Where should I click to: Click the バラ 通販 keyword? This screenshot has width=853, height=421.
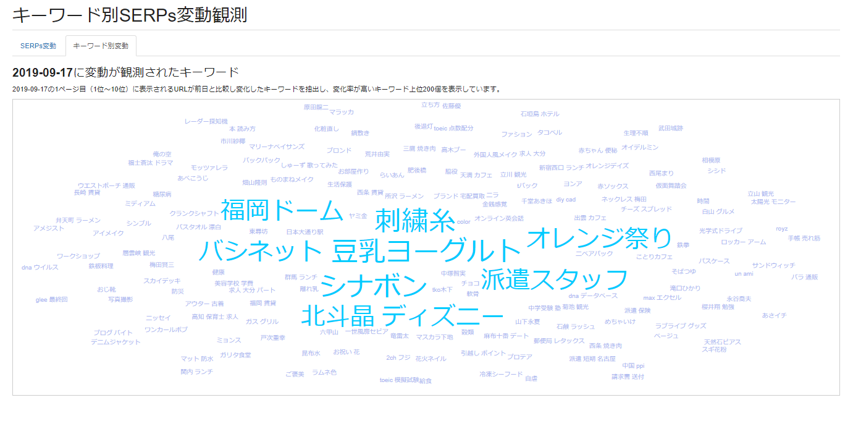tap(804, 277)
